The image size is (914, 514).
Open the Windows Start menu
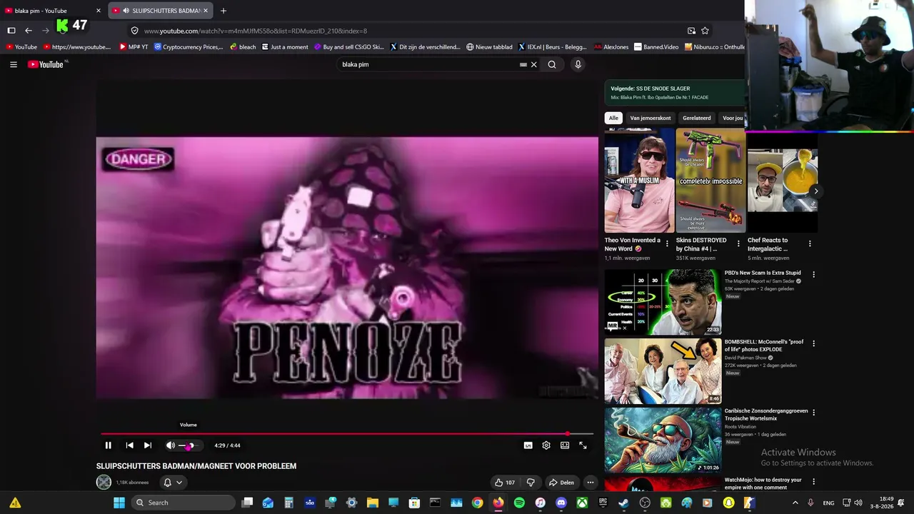(119, 503)
